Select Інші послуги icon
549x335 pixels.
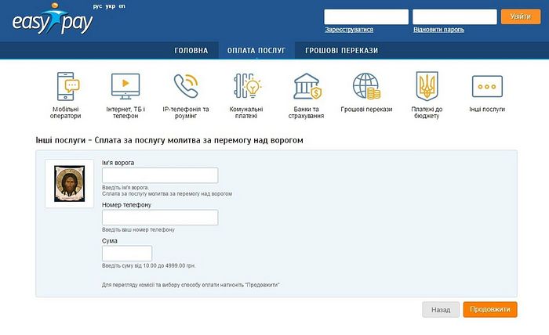pyautogui.click(x=486, y=85)
